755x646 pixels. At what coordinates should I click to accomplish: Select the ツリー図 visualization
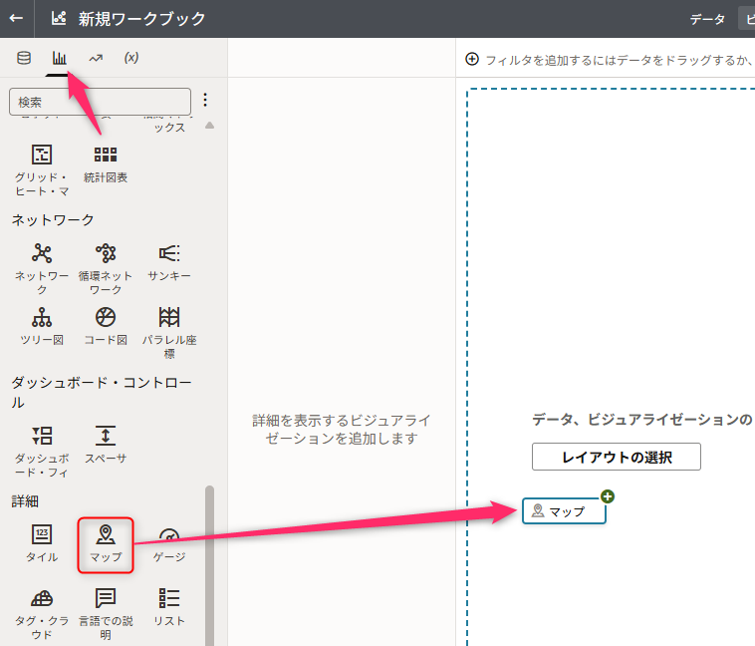(x=42, y=326)
